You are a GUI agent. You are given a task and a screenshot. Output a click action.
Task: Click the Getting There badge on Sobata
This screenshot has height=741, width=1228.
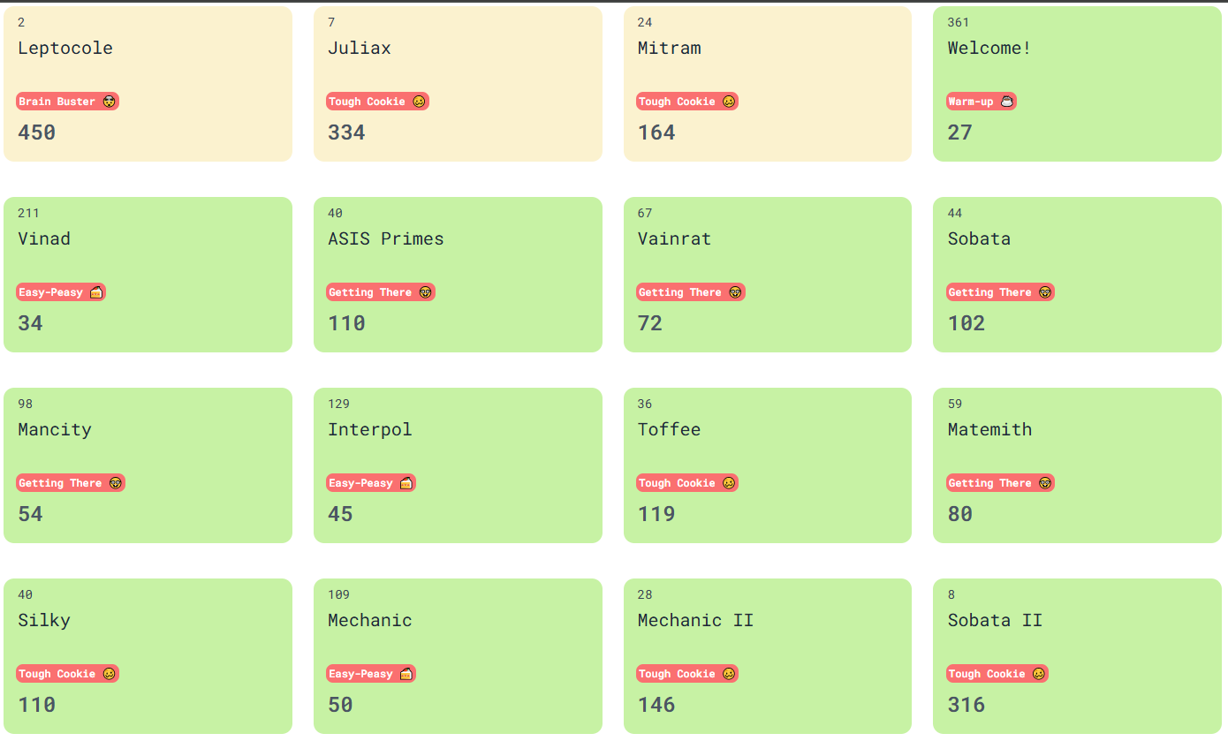click(x=1001, y=292)
